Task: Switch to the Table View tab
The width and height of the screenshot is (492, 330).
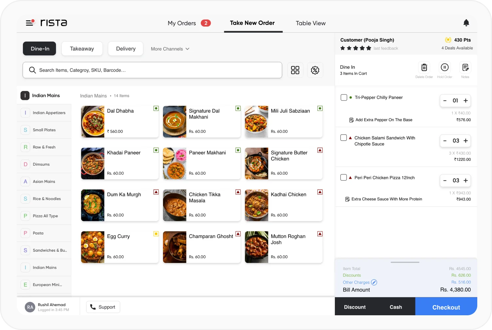Action: tap(310, 23)
